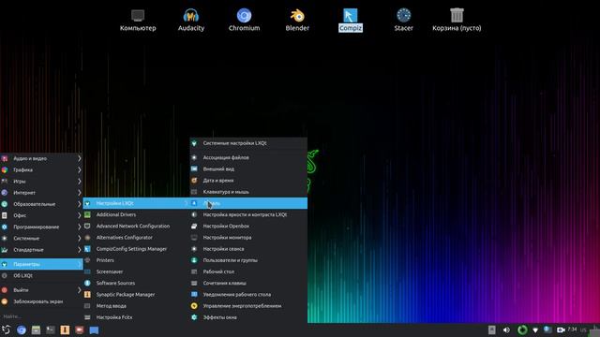Open Внешний вид settings
Screen dimensions: 600x337
point(248,168)
